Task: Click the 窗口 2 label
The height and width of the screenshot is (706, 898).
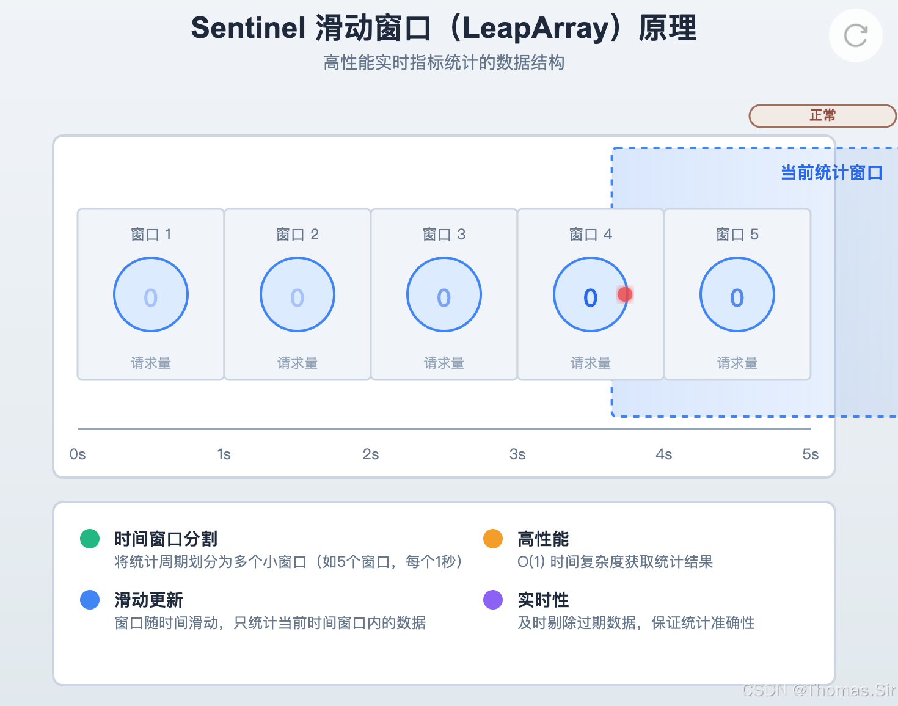Action: coord(298,235)
